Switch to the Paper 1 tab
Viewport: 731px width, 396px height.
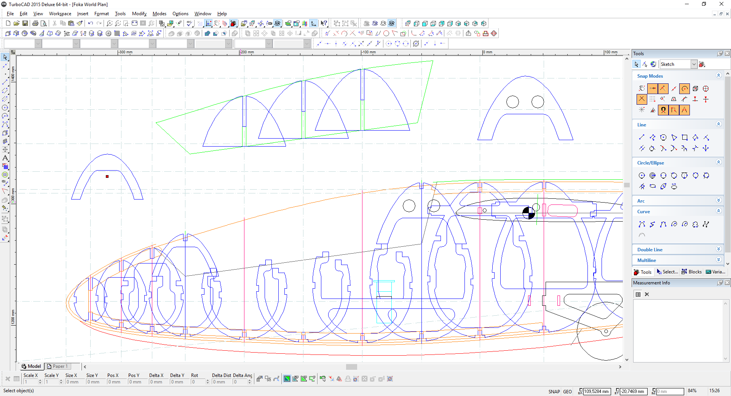57,366
